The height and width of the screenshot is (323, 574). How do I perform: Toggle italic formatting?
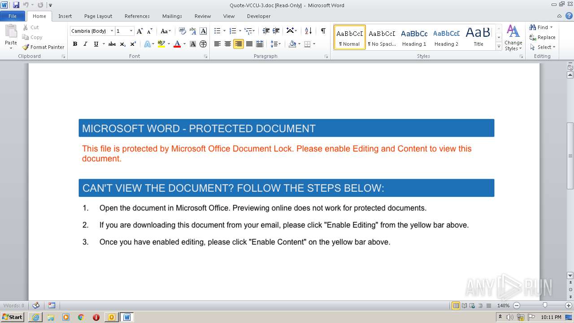tap(85, 44)
